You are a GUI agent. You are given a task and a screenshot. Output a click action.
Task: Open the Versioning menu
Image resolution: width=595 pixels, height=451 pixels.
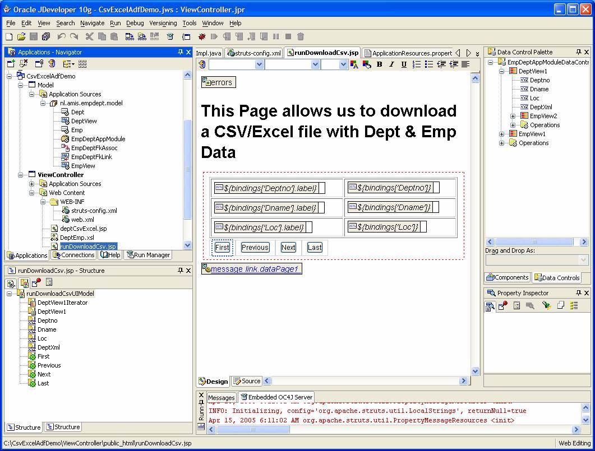tap(163, 23)
